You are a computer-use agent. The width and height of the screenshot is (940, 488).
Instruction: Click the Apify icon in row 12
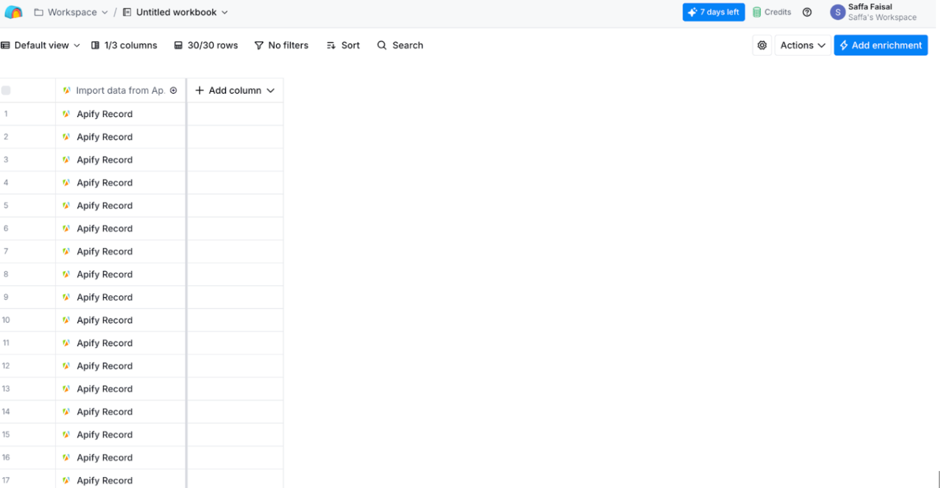66,366
